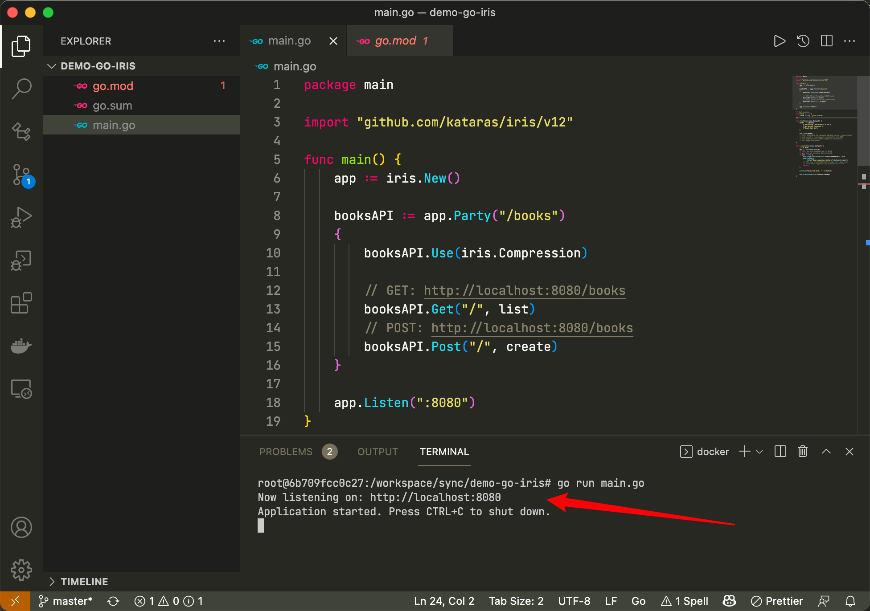Viewport: 870px width, 611px height.
Task: Switch to the OUTPUT tab
Action: pos(378,452)
